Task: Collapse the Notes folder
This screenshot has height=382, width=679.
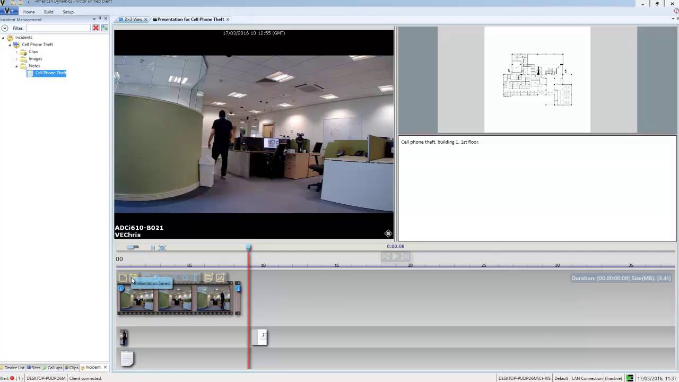Action: [x=16, y=66]
